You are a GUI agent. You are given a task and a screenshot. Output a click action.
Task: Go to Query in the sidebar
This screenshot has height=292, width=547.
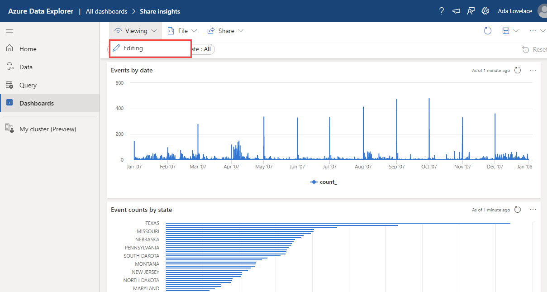click(x=28, y=85)
